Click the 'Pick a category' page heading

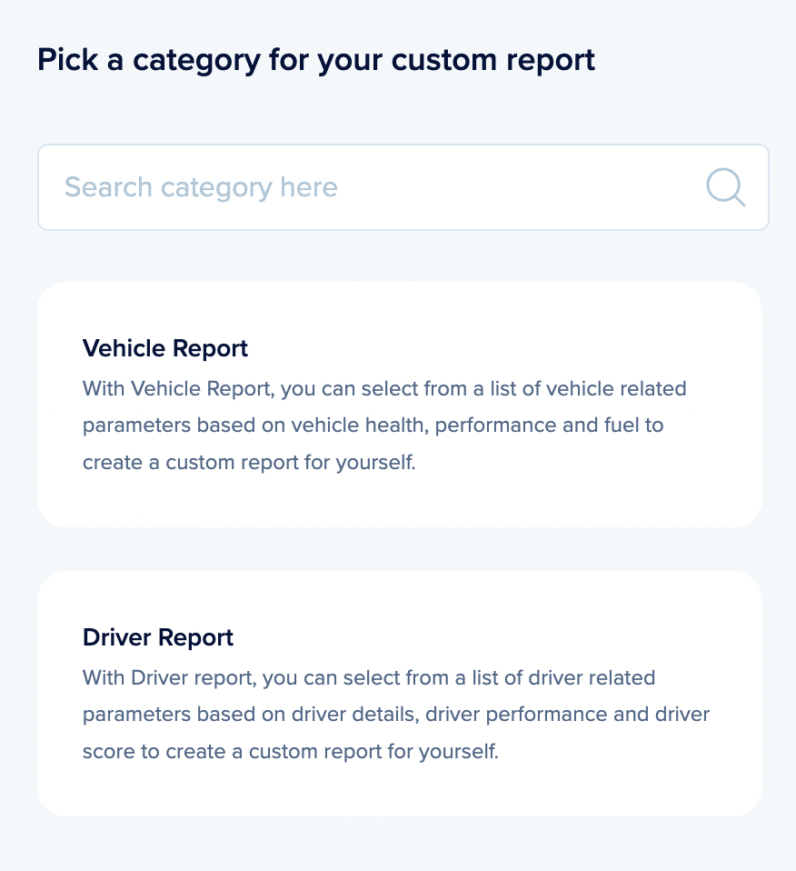click(316, 60)
